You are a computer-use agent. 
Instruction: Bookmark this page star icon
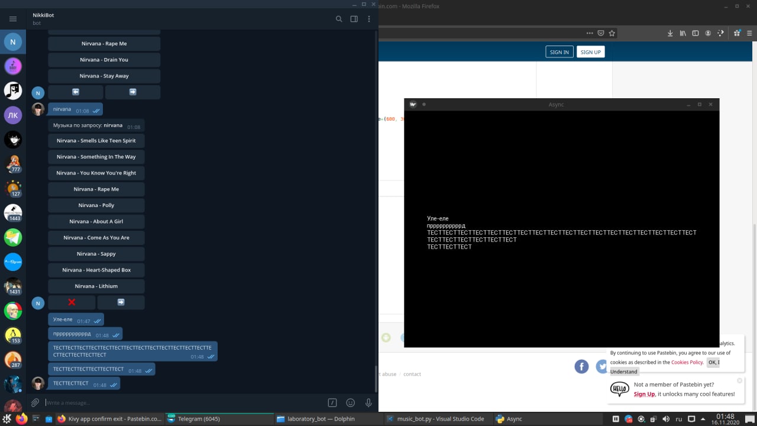coord(612,33)
